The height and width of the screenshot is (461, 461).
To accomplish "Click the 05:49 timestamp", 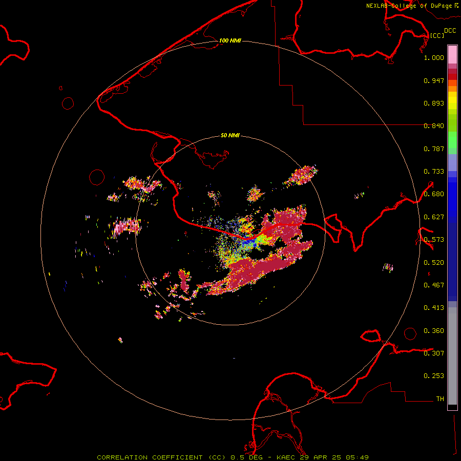I will pyautogui.click(x=357, y=457).
